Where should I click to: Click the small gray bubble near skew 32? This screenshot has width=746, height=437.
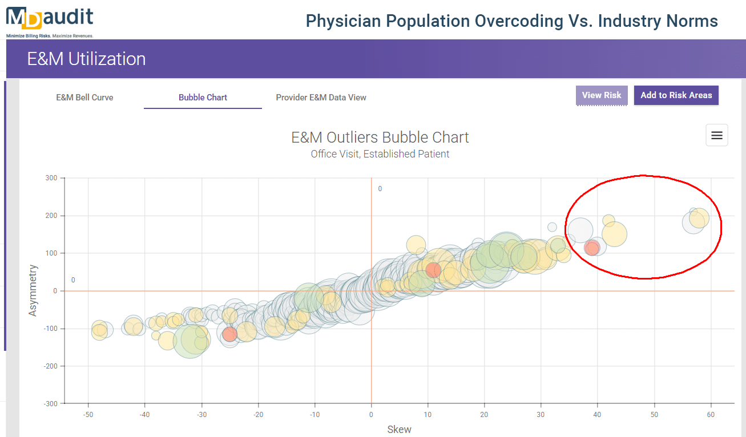pyautogui.click(x=552, y=227)
